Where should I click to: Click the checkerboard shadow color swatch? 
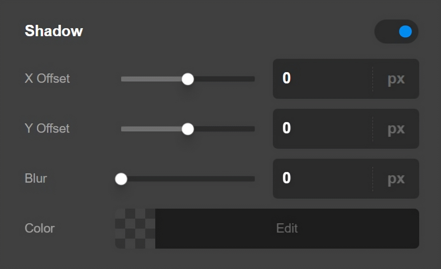pyautogui.click(x=135, y=228)
